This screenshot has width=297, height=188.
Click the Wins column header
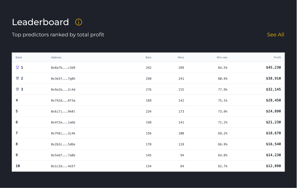coord(181,58)
